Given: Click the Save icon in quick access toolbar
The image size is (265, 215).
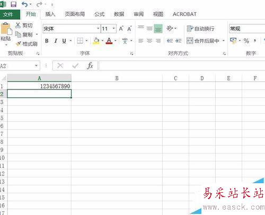Looking at the screenshot, I should pos(13,4).
